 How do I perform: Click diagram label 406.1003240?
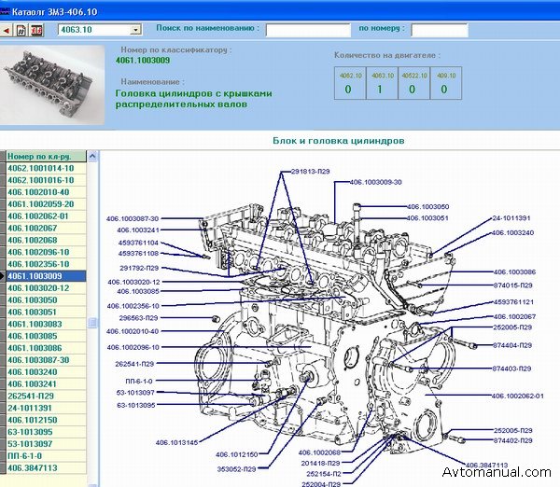click(x=512, y=233)
